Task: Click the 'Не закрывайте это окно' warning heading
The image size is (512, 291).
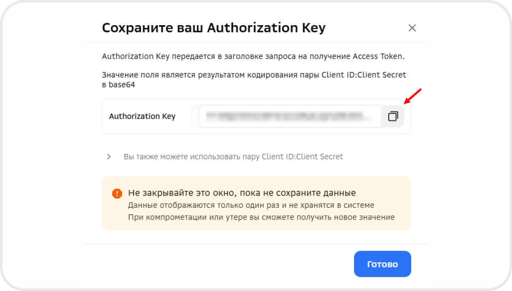Action: point(242,193)
